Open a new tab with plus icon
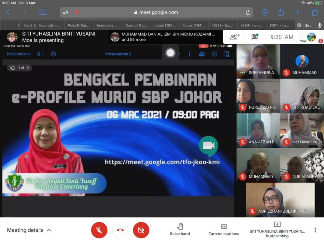324x243 pixels. coord(297,12)
